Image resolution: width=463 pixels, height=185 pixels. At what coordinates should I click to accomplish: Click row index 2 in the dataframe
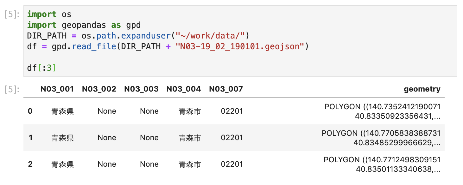click(x=30, y=164)
